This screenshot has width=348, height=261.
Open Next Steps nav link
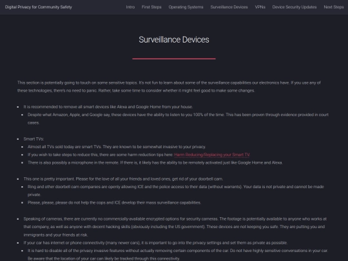pos(334,7)
